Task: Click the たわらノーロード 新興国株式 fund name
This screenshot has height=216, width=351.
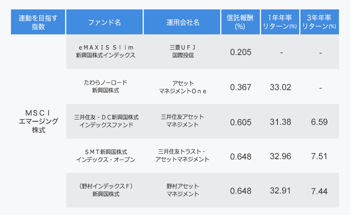Action: [x=104, y=87]
